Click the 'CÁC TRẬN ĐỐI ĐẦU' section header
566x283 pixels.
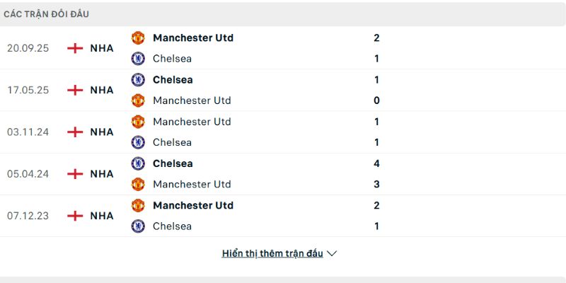tap(46, 14)
